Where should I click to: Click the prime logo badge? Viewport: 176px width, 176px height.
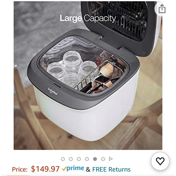[73, 168]
